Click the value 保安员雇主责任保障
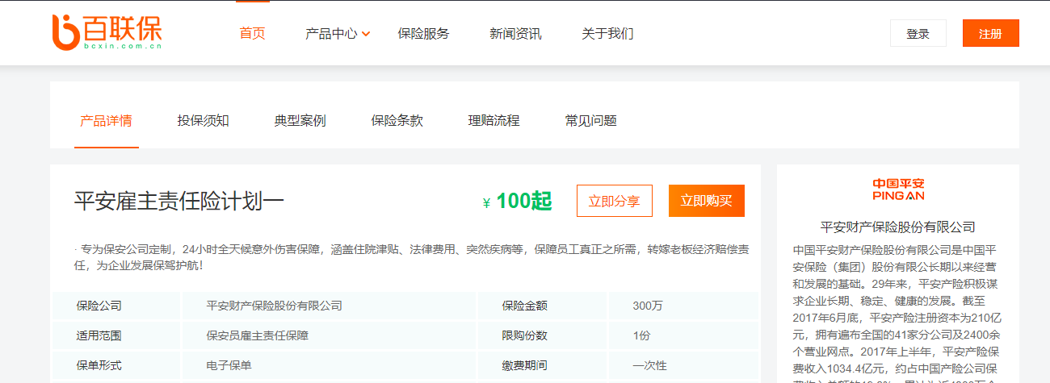The image size is (1050, 383). click(x=258, y=335)
